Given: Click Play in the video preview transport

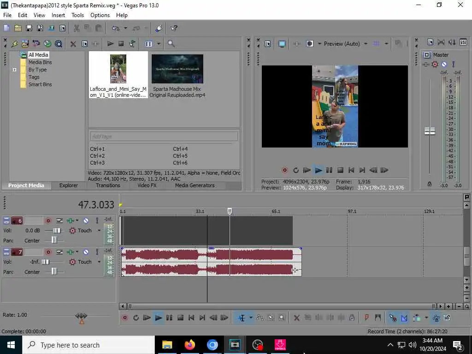Looking at the screenshot, I should click(x=318, y=170).
